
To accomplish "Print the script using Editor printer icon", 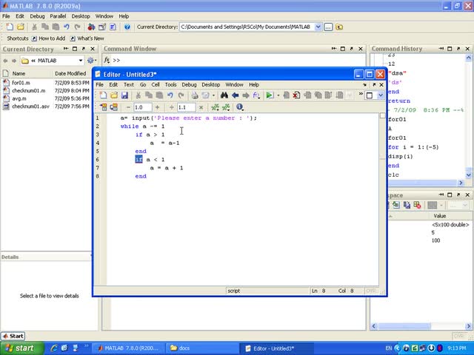I will pyautogui.click(x=195, y=95).
